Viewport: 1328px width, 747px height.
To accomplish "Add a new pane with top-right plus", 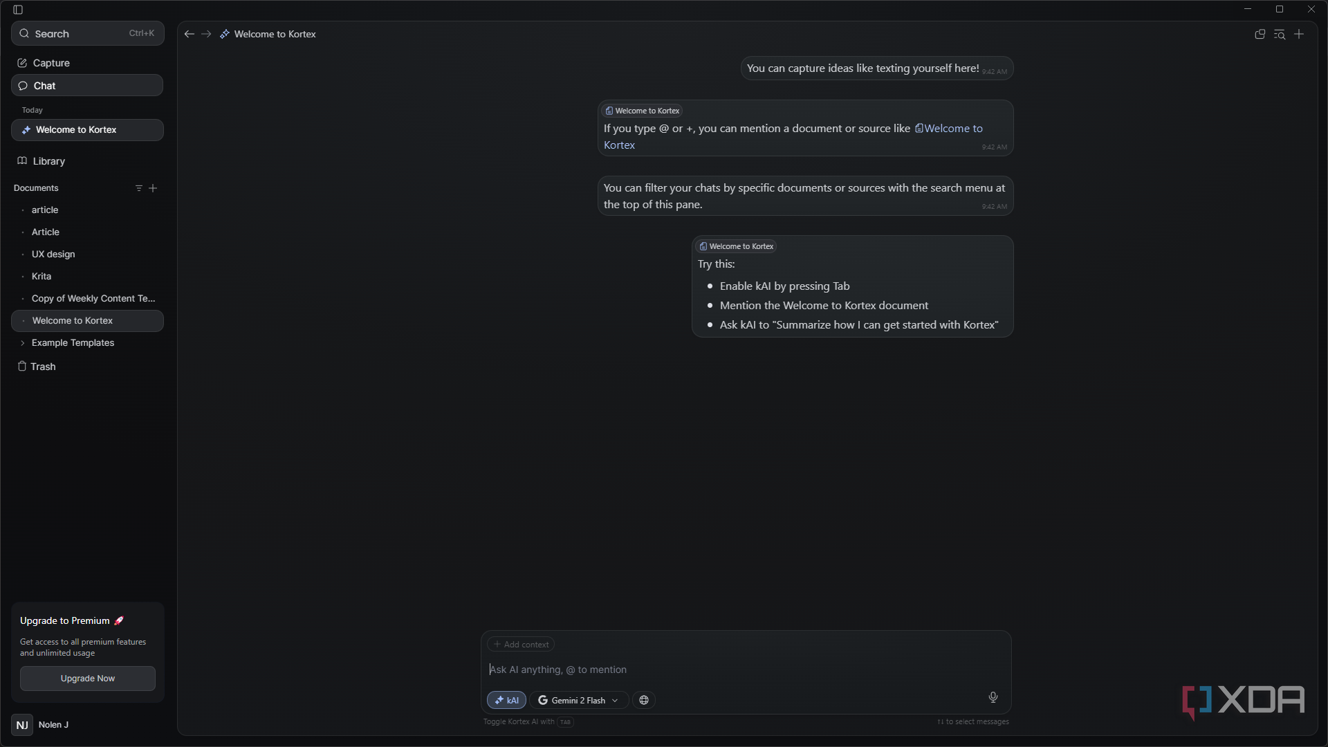I will tap(1299, 34).
